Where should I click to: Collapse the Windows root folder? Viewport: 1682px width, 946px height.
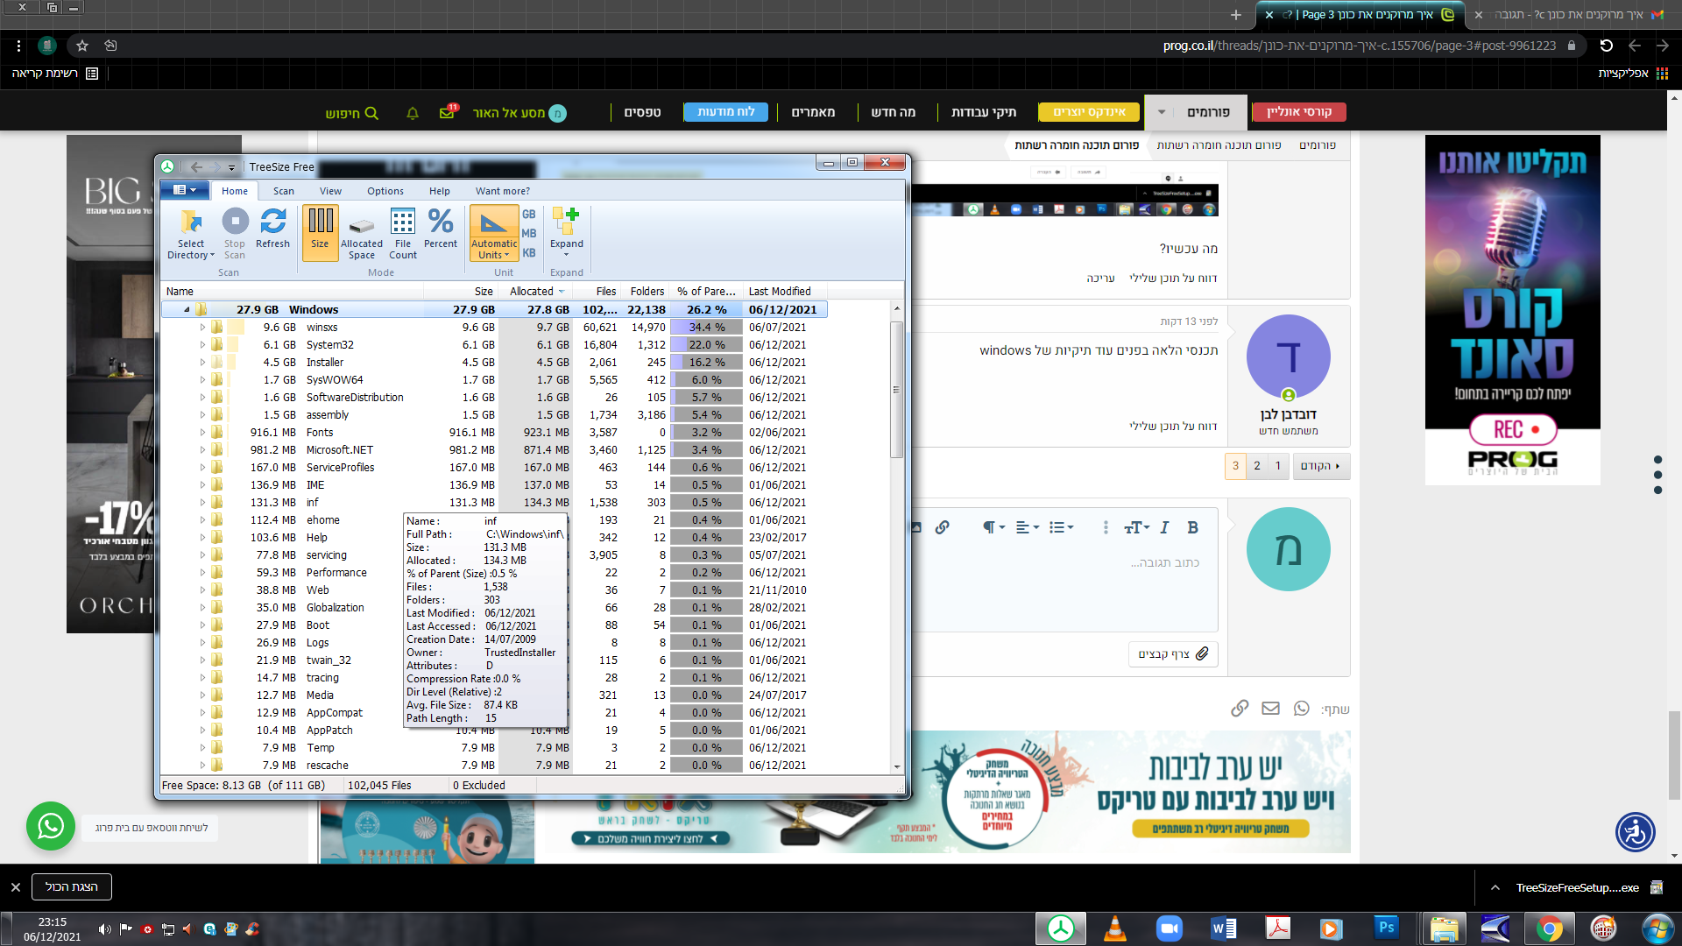click(x=187, y=310)
